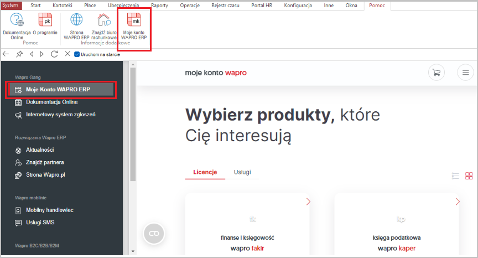Navigate to previous page triangle
478x258 pixels.
(x=32, y=54)
